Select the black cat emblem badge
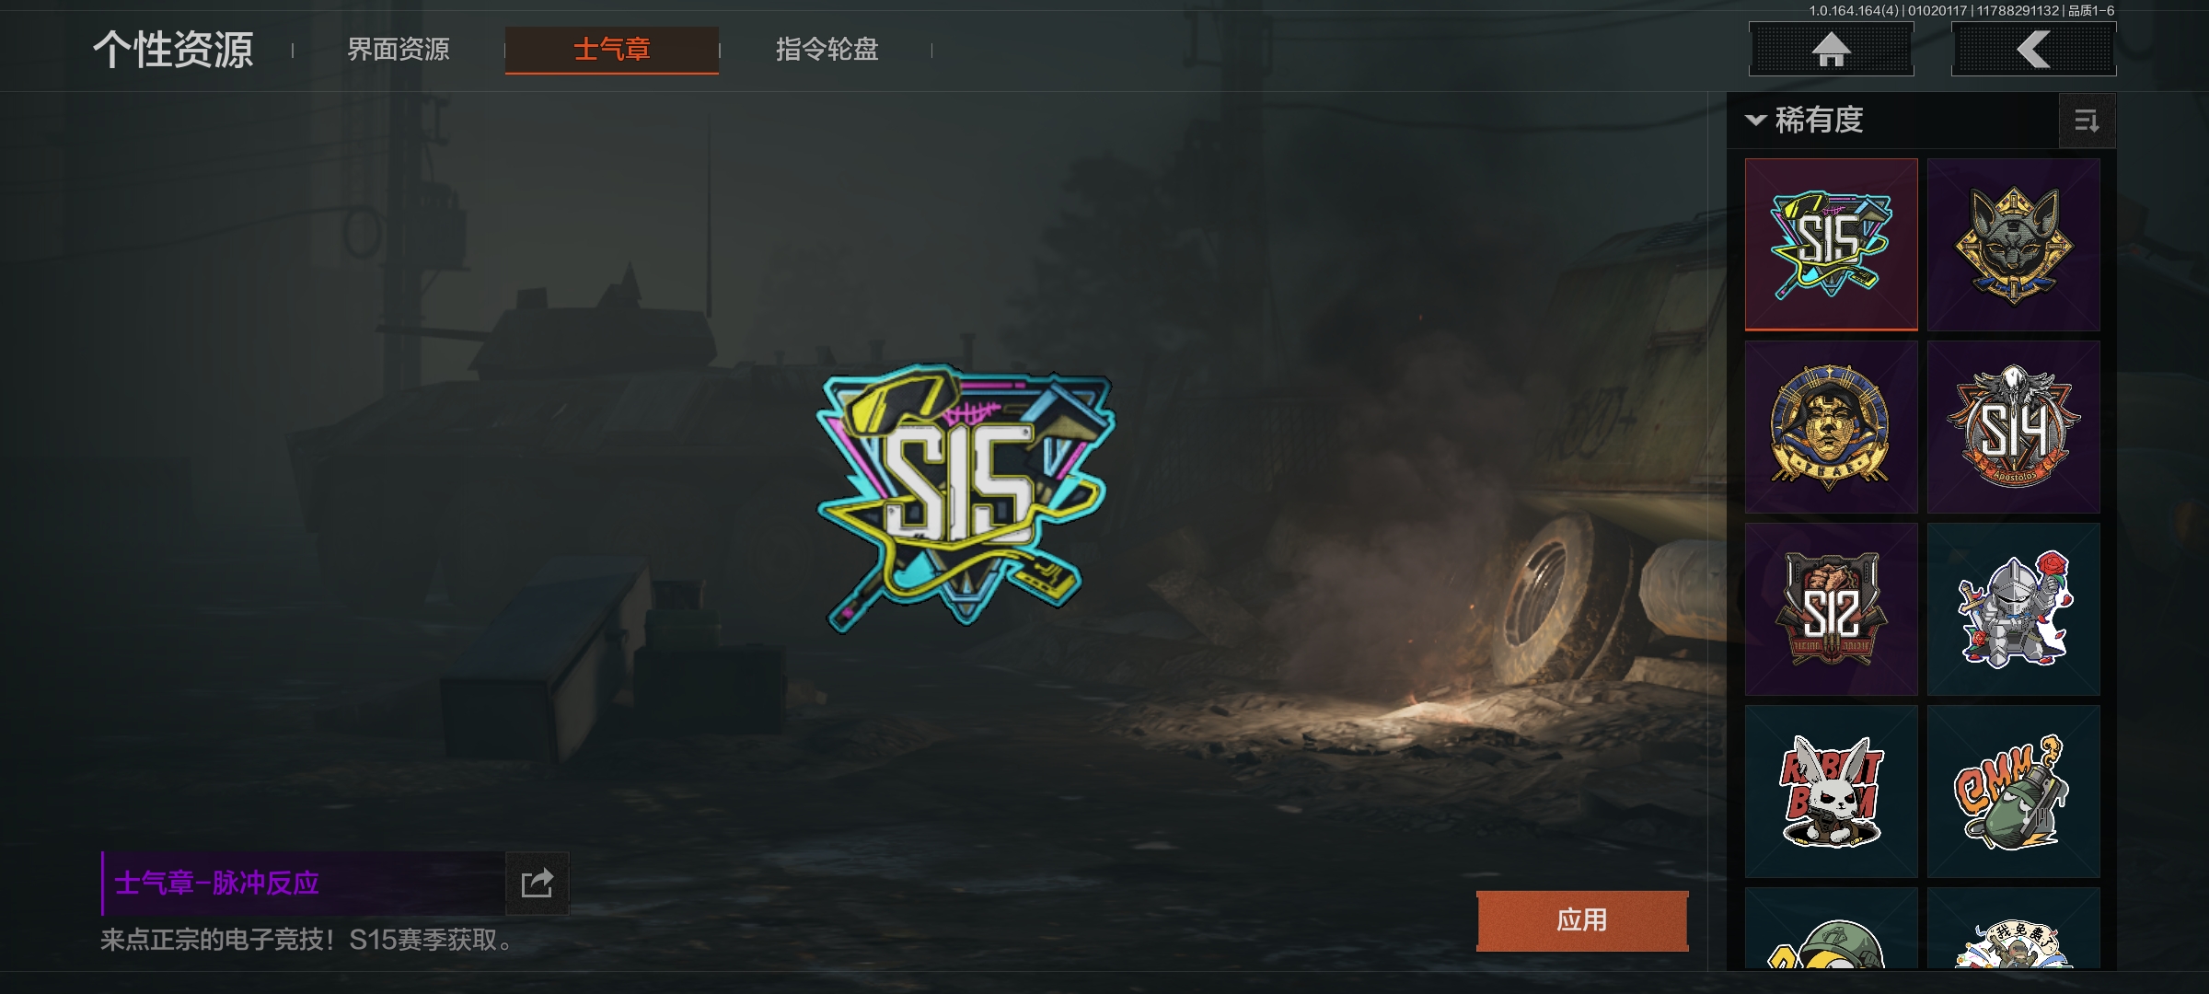The width and height of the screenshot is (2209, 994). point(2014,245)
